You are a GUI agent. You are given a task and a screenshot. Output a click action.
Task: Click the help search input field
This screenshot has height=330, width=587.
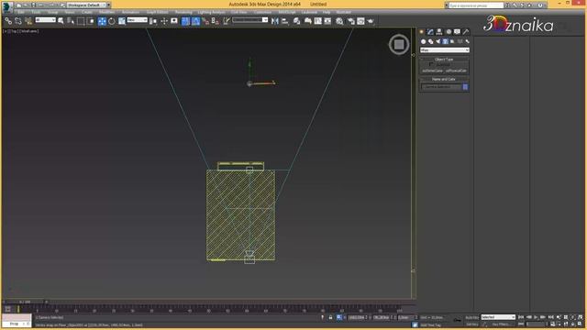click(x=476, y=5)
